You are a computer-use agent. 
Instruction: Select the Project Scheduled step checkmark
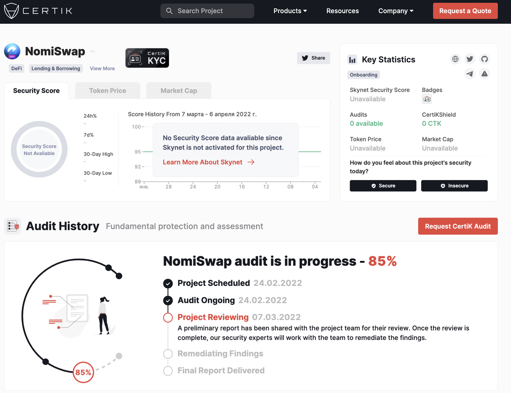click(x=168, y=283)
